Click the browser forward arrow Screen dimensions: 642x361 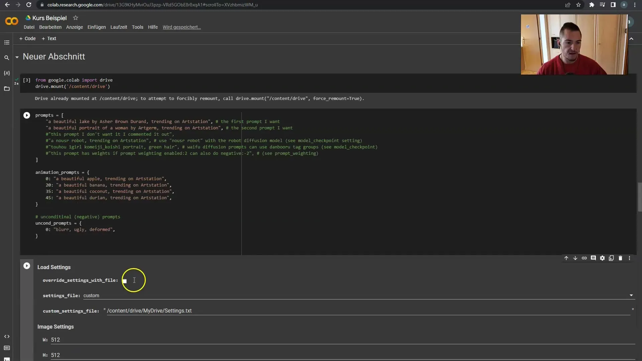pos(18,5)
